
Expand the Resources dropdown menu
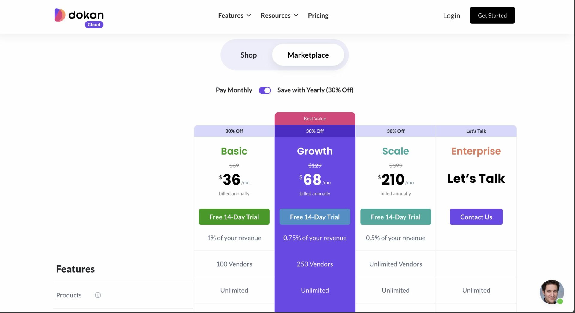279,15
